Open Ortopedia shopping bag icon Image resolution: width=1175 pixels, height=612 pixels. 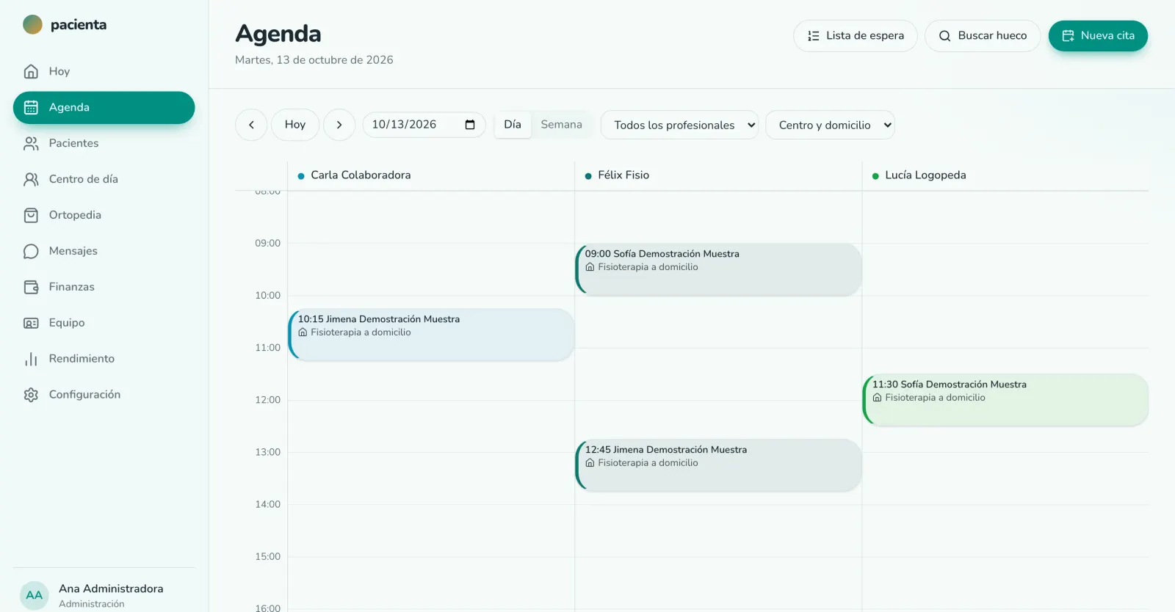tap(31, 215)
